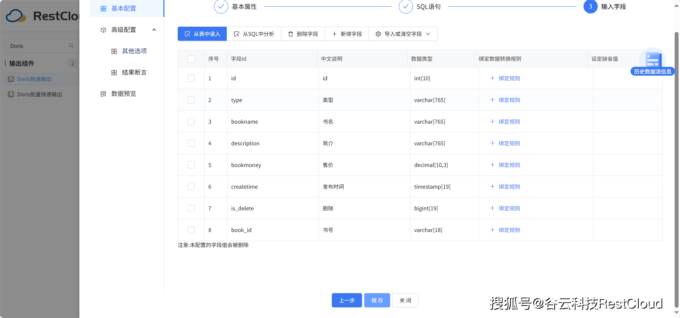The width and height of the screenshot is (680, 318).
Task: Select the checkbox for is_delete row
Action: (191, 208)
